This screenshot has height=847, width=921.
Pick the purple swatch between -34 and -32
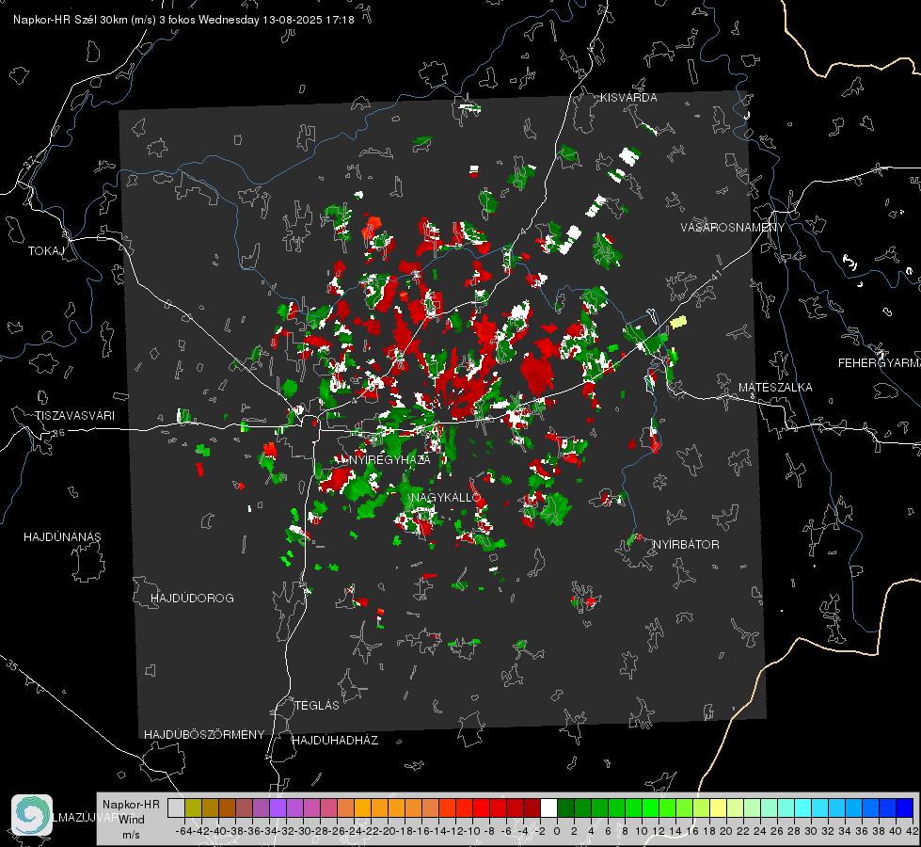tap(278, 807)
